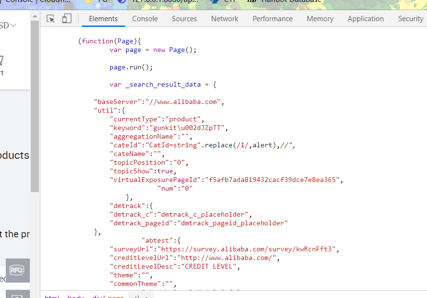
Task: Click the "cateId" line with alert replace
Action: coord(202,145)
